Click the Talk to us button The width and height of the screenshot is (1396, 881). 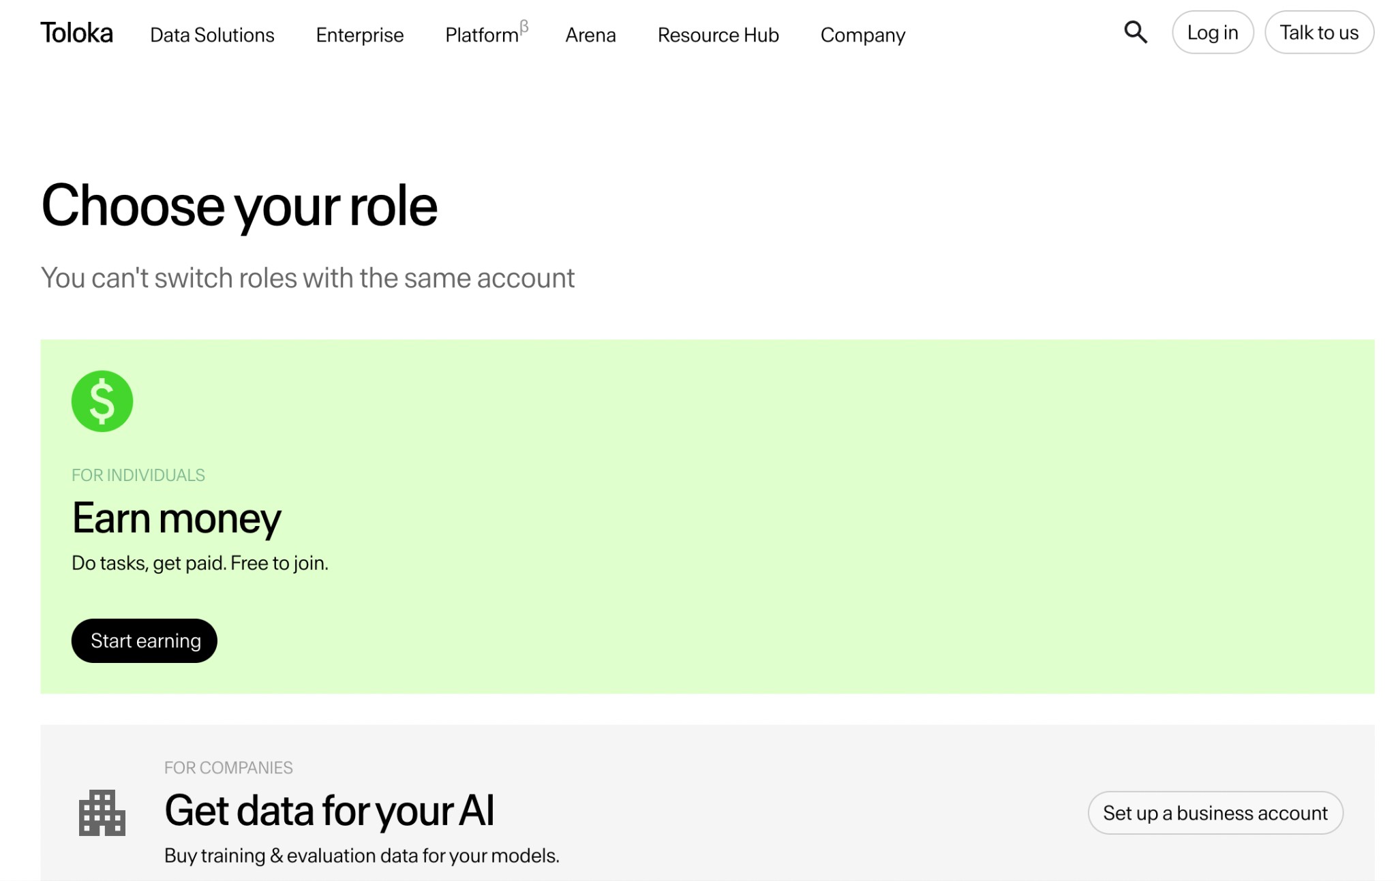(1319, 32)
